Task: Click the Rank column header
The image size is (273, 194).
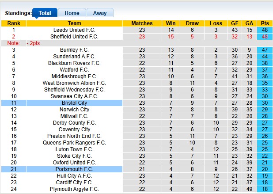Action: [14, 23]
